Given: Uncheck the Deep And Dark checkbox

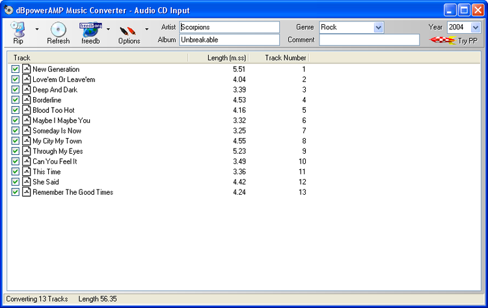Looking at the screenshot, I should [x=15, y=89].
